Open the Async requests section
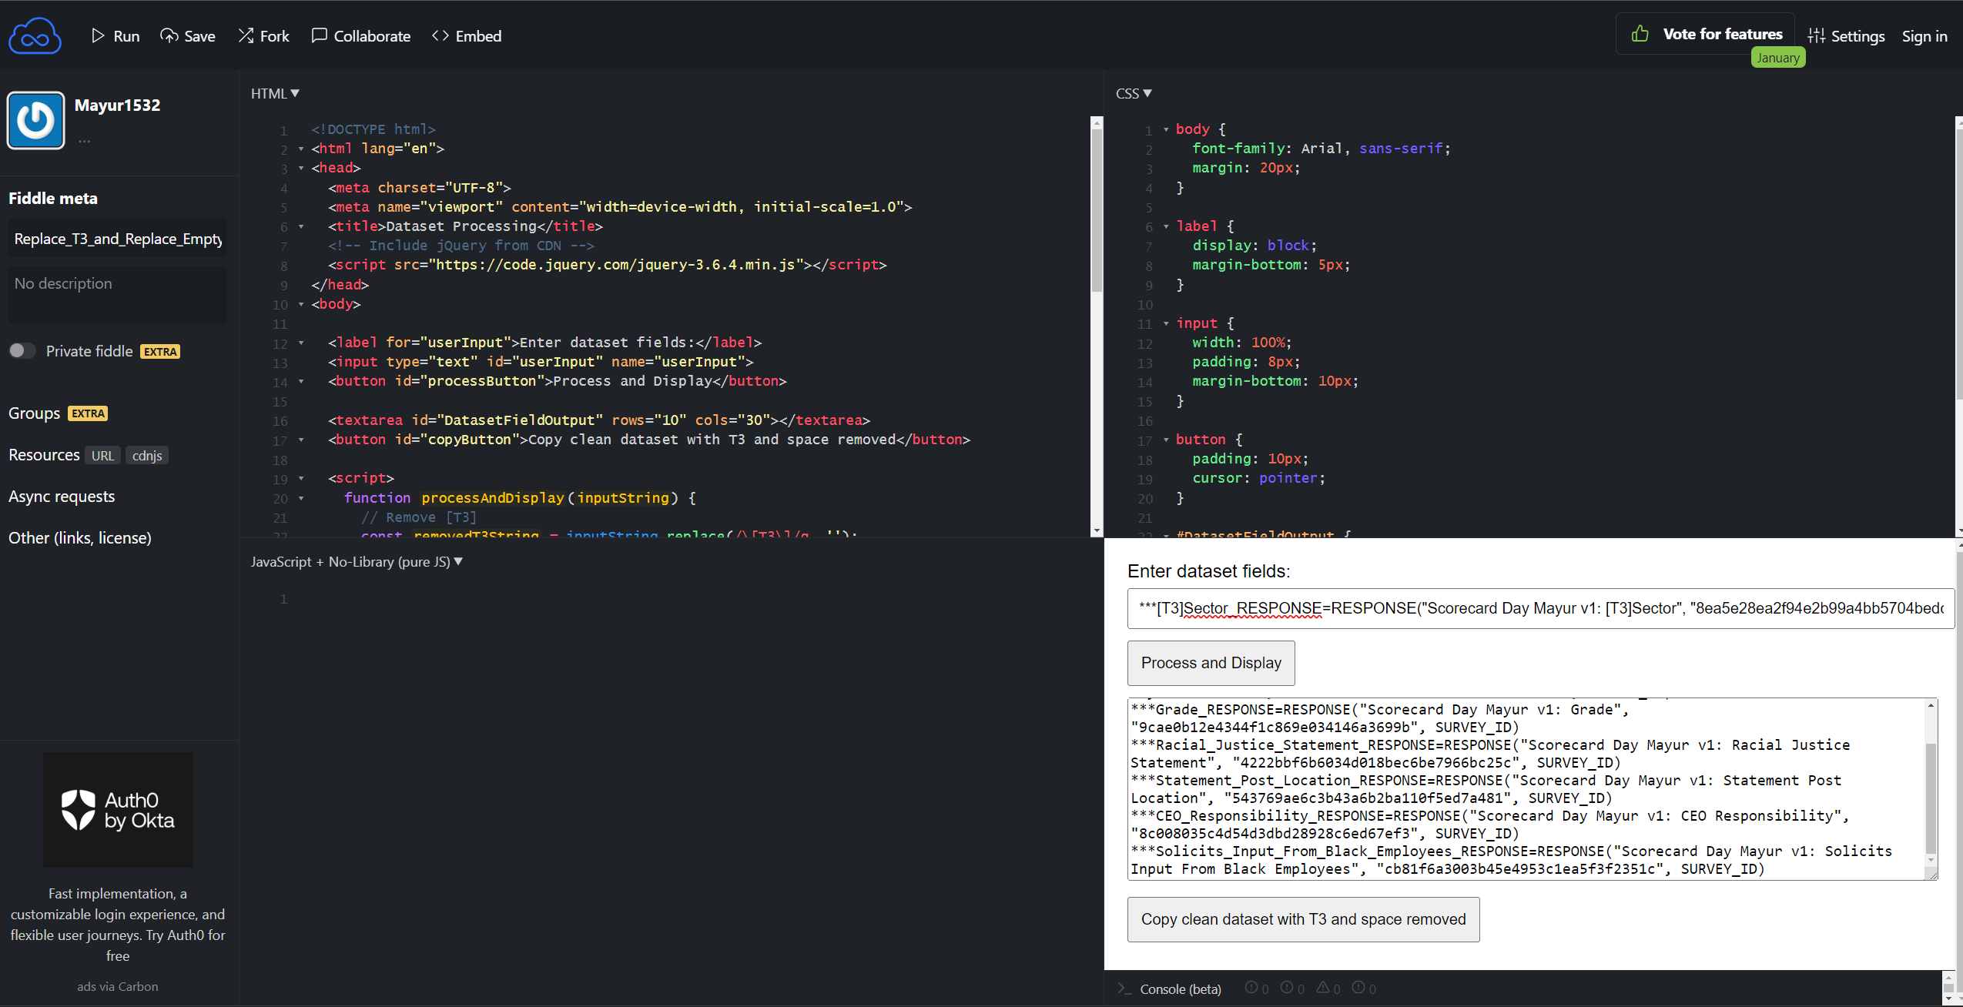The width and height of the screenshot is (1963, 1007). pos(62,497)
